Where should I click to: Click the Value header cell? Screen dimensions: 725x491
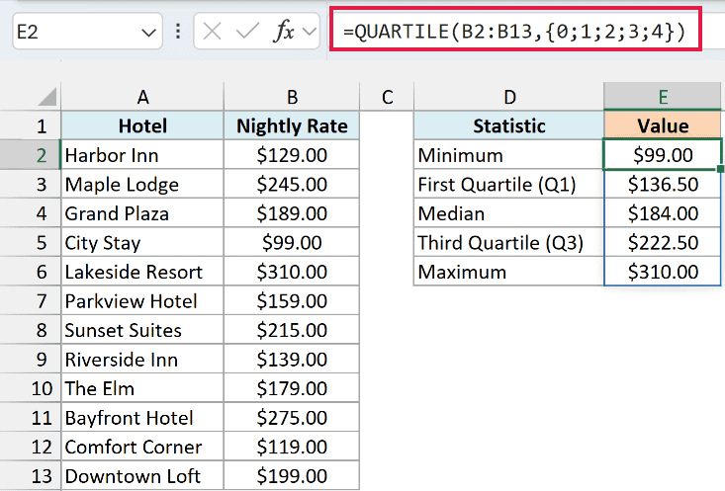[x=662, y=125]
